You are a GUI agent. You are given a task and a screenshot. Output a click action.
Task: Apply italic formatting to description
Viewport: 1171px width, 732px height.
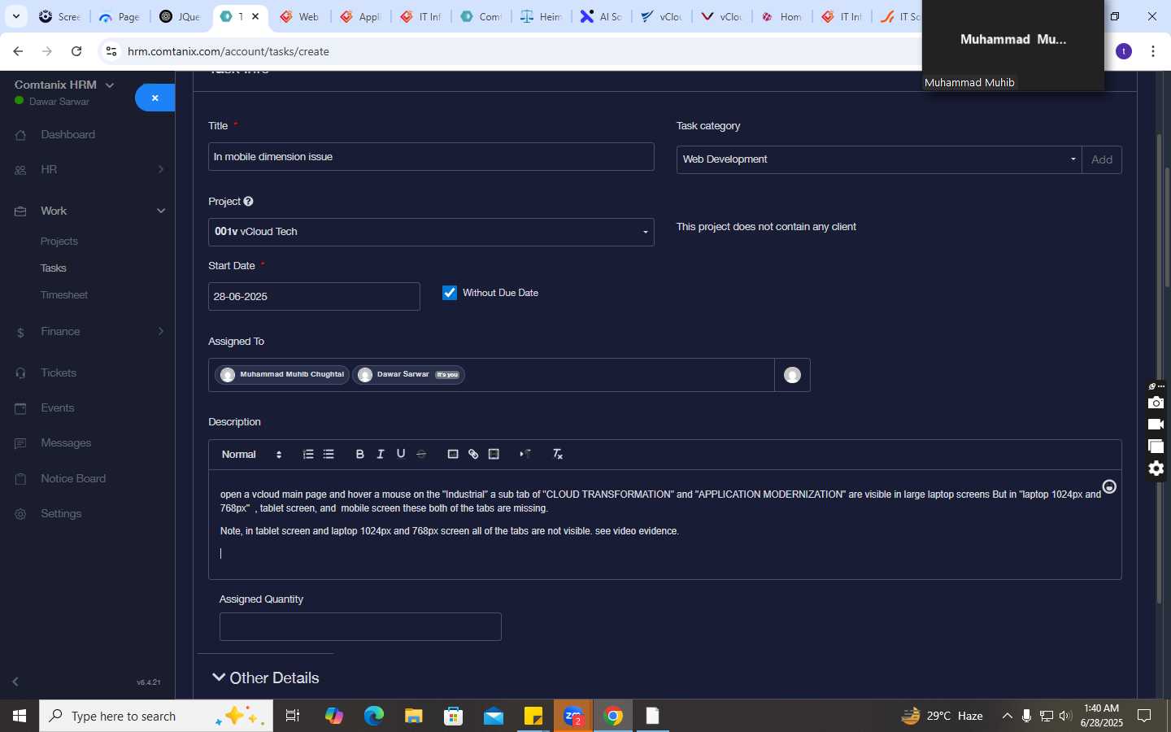click(380, 454)
